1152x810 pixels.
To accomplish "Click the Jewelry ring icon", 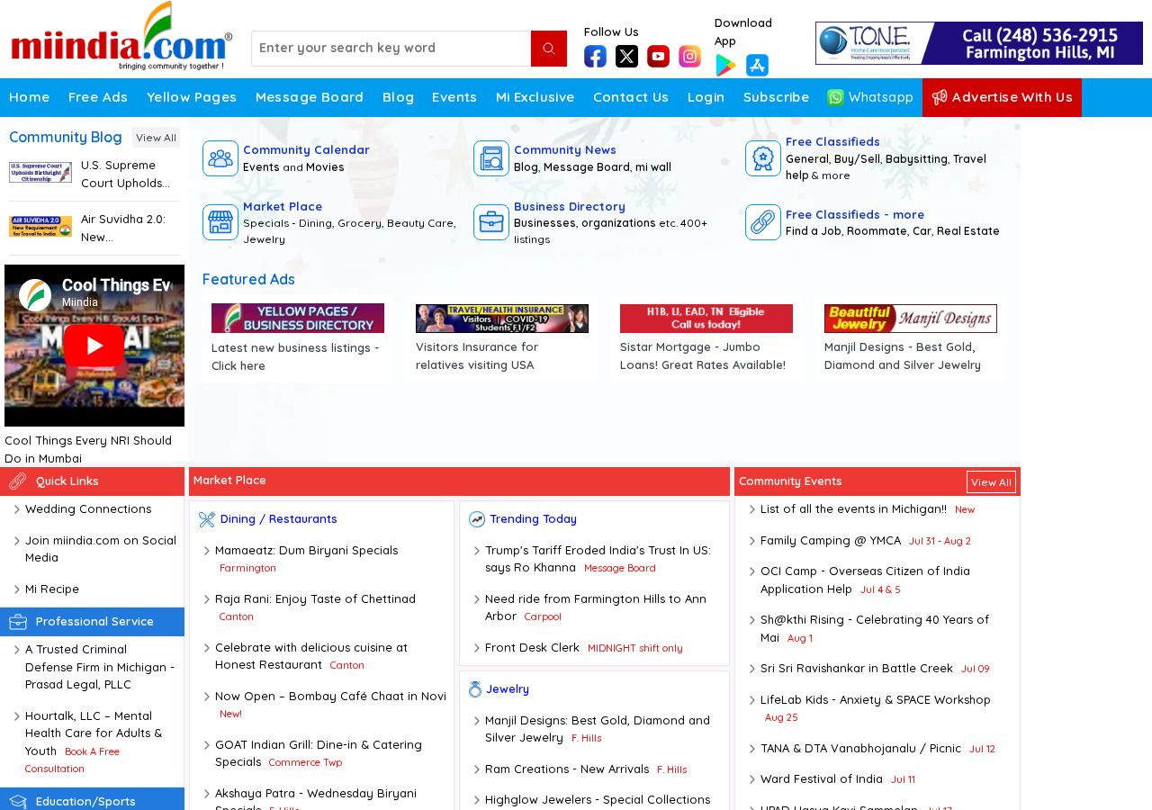I will 475,689.
